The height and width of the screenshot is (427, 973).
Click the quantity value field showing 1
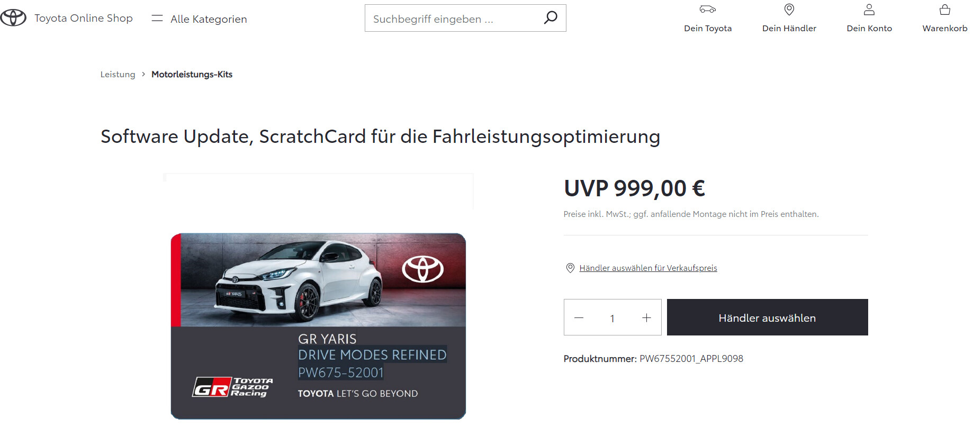click(x=612, y=318)
